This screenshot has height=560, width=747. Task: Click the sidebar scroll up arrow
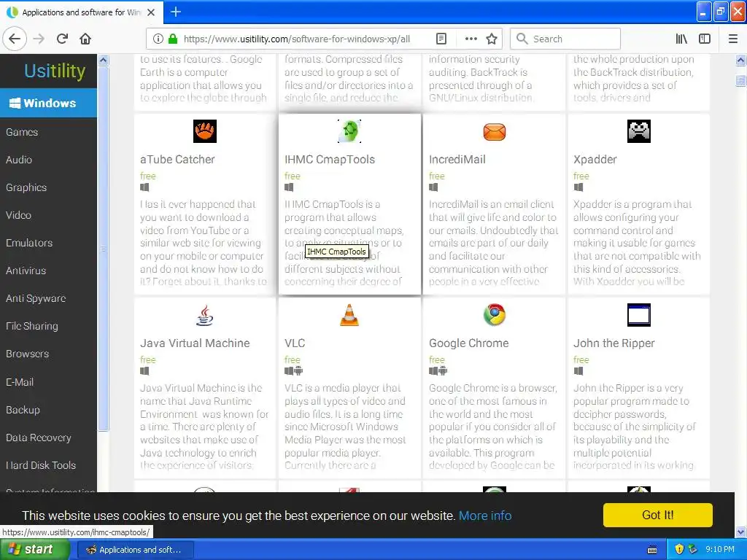[x=104, y=61]
